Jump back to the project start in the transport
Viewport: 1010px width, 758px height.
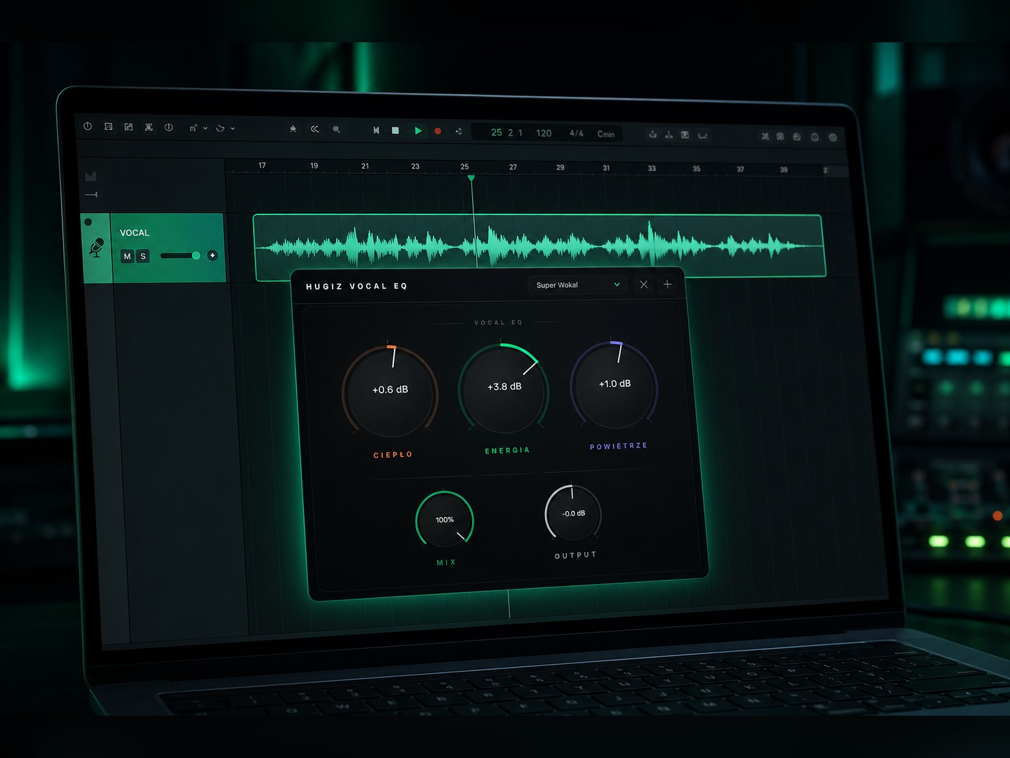(x=376, y=130)
